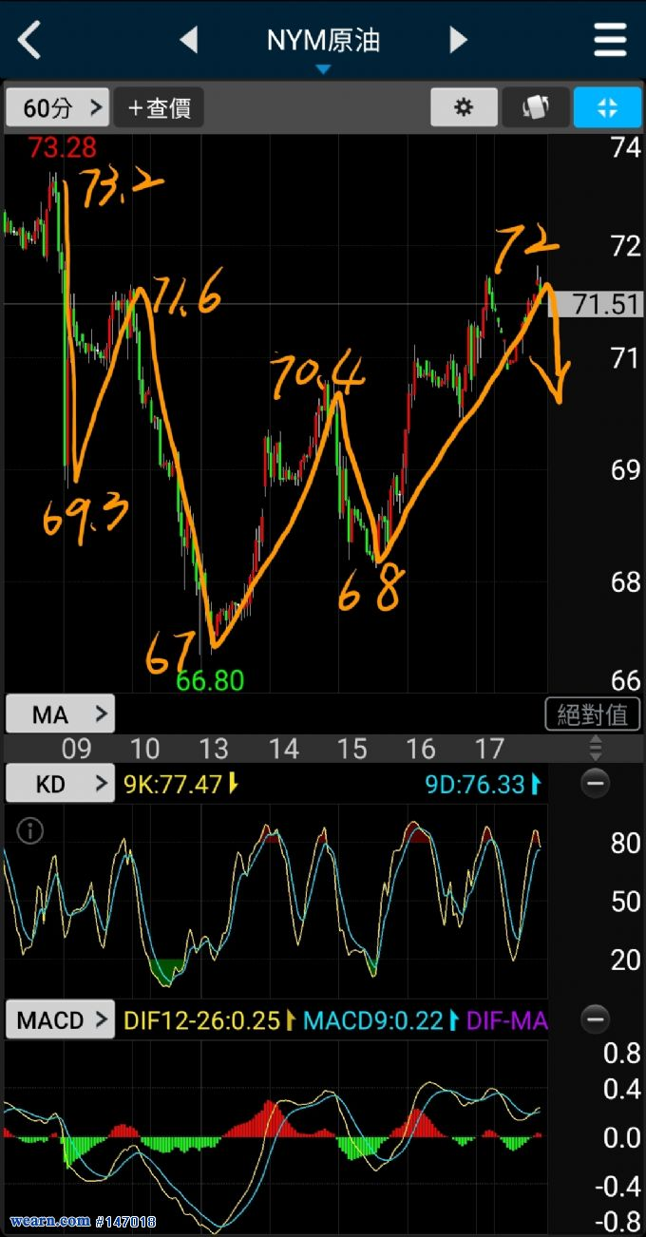Open chart settings gear
This screenshot has width=646, height=1237.
pyautogui.click(x=464, y=107)
